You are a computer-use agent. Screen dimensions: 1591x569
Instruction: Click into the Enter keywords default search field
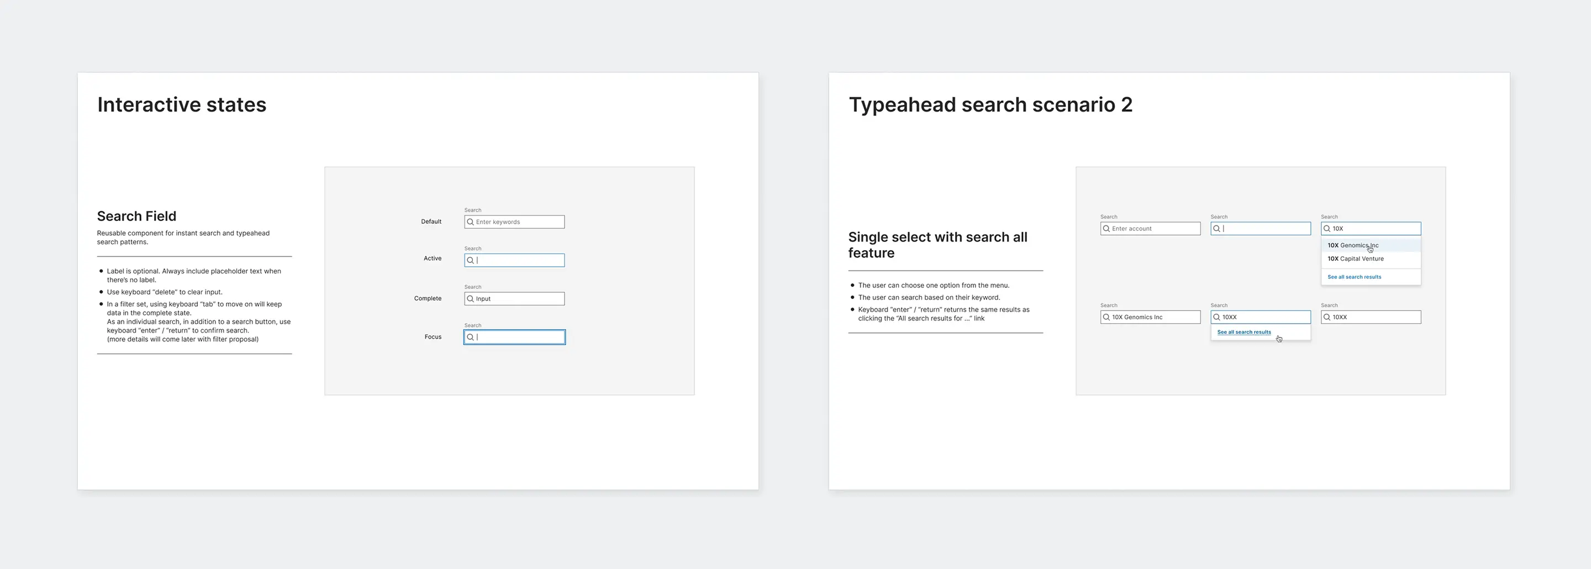(x=514, y=222)
